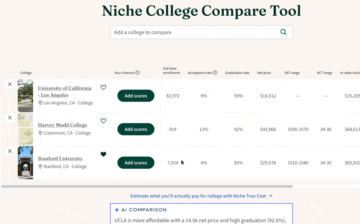Select SAT range 1510-1580

(x=298, y=163)
